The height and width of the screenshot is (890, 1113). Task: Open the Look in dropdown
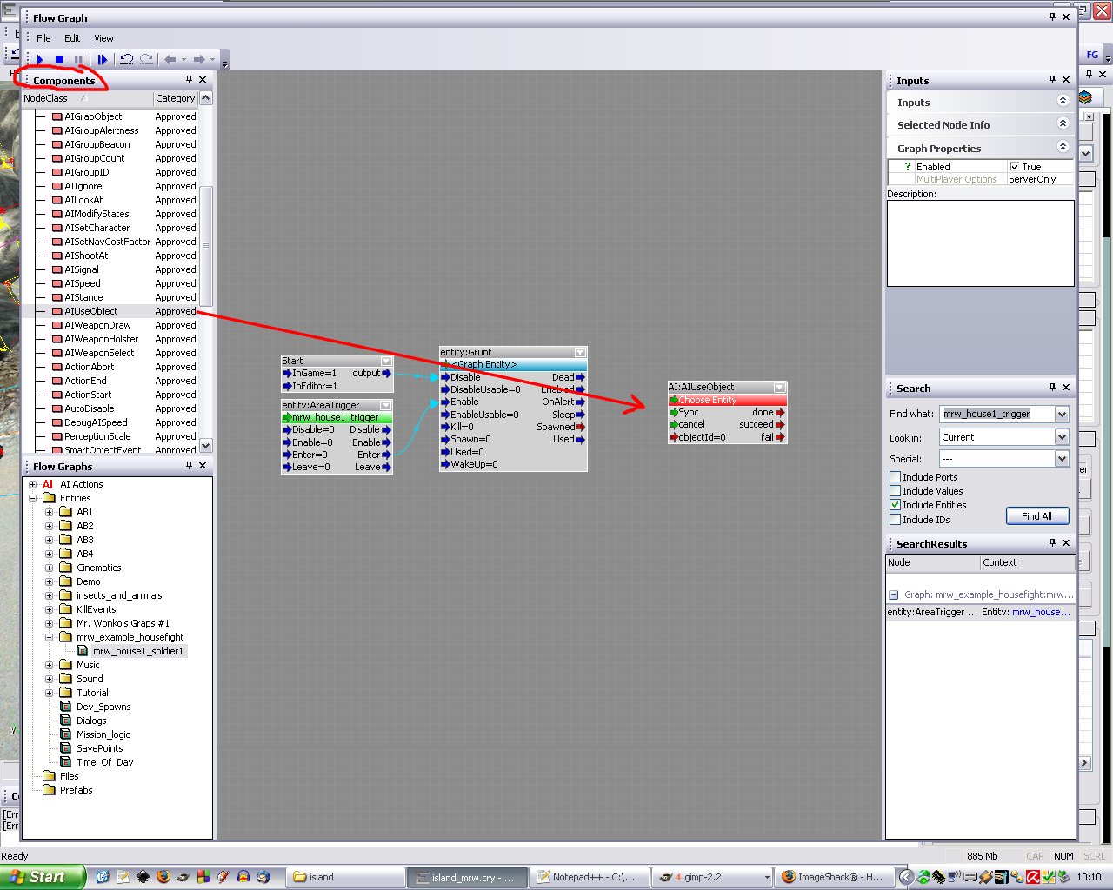[x=1061, y=437]
